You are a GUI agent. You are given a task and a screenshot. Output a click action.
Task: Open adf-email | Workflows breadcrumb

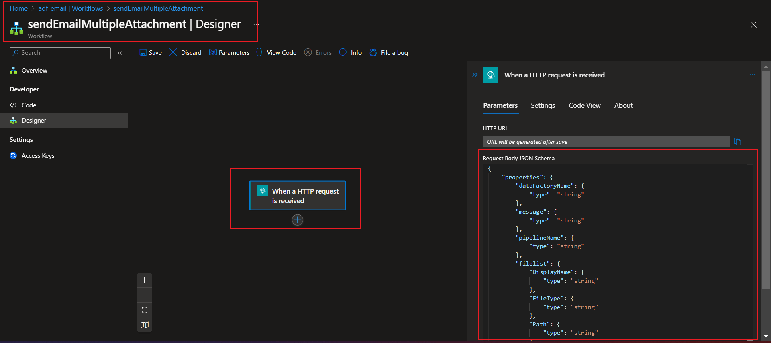point(71,8)
